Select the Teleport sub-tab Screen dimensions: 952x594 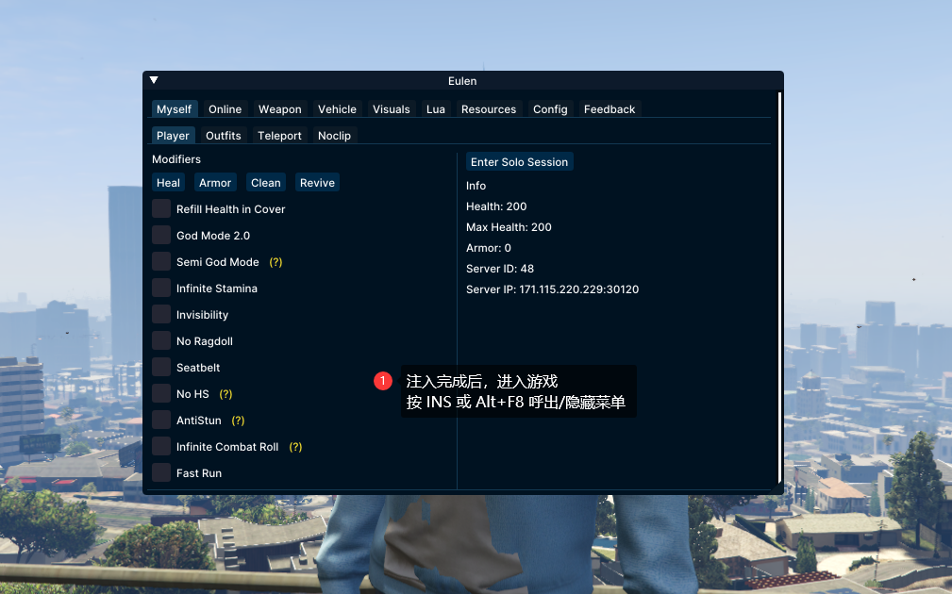[x=279, y=136]
